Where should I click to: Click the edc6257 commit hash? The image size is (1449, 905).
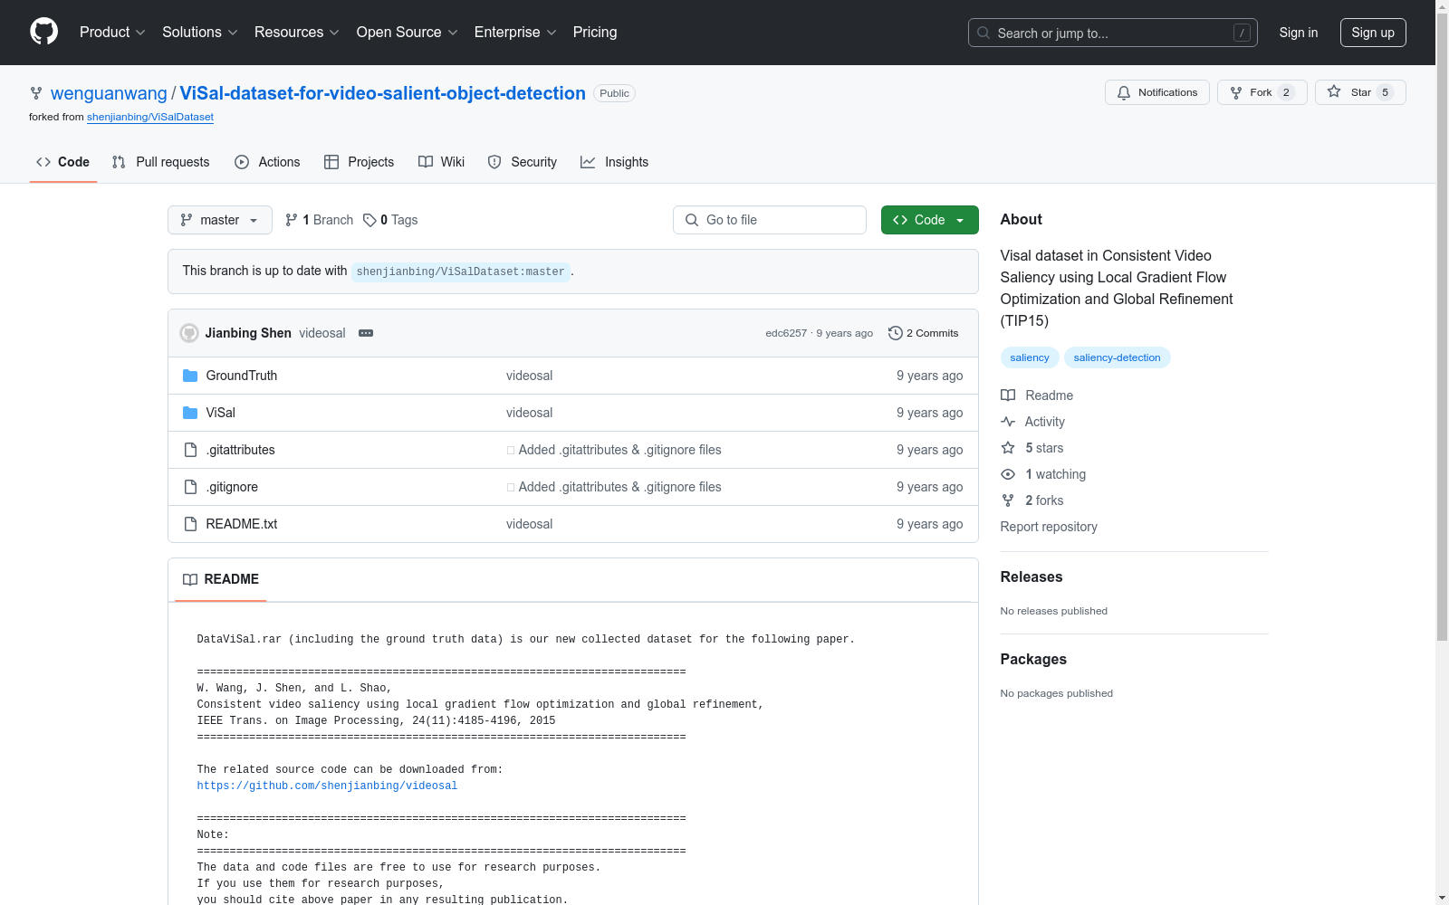786,333
